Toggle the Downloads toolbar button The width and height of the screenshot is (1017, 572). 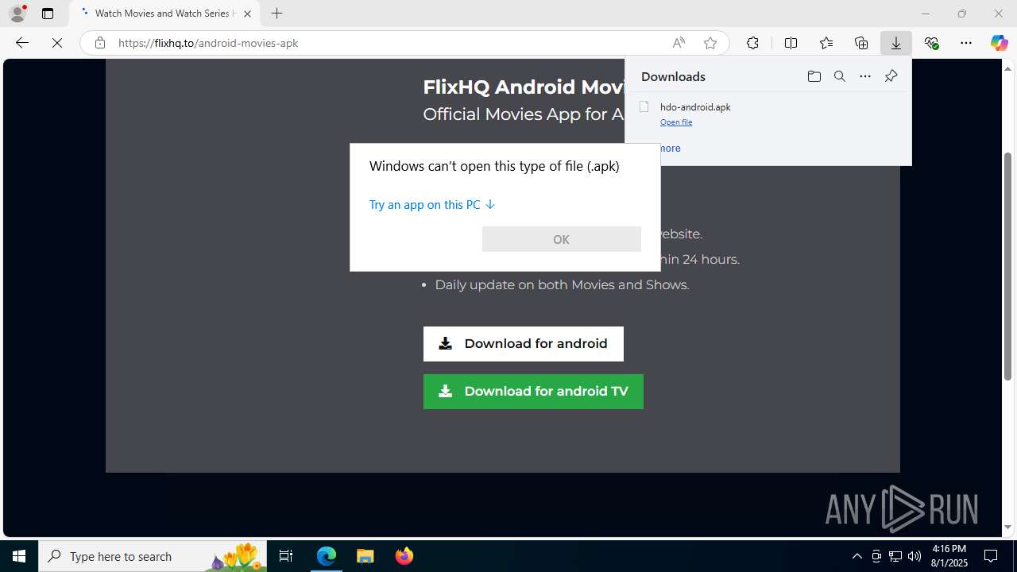pyautogui.click(x=896, y=43)
